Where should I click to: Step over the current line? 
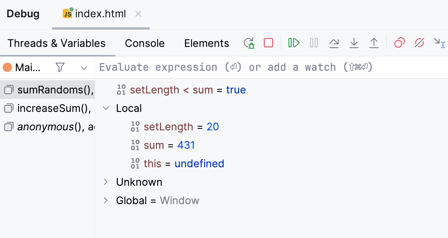(x=334, y=43)
